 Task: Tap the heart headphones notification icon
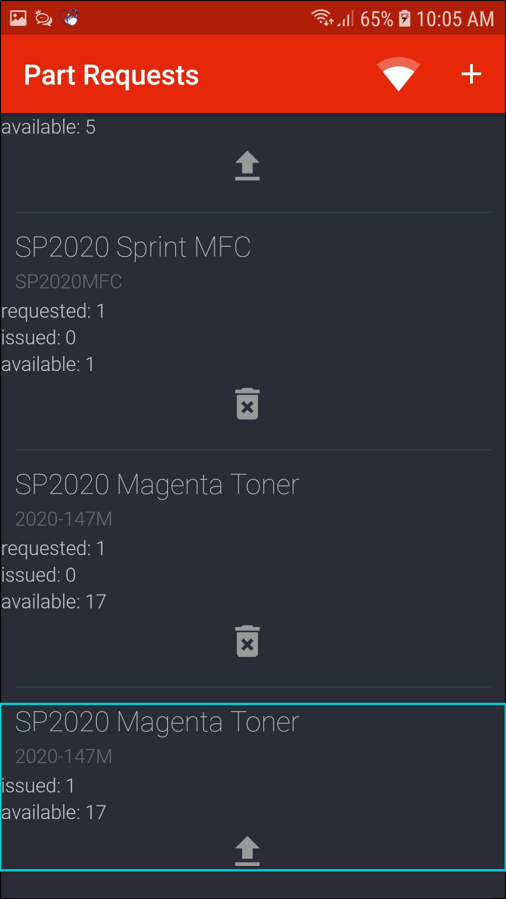[69, 18]
